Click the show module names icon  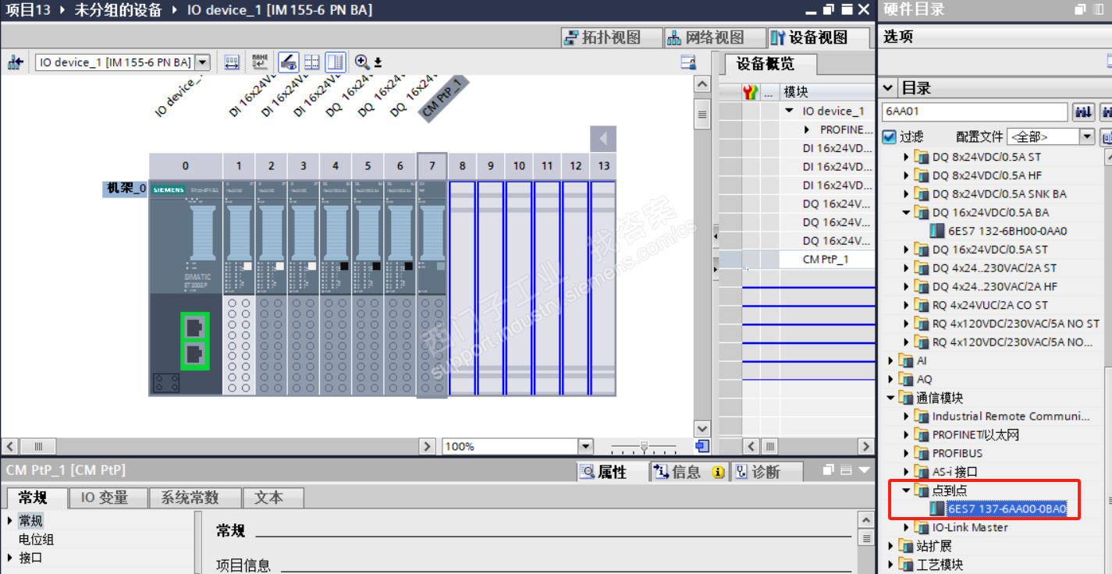pos(260,62)
